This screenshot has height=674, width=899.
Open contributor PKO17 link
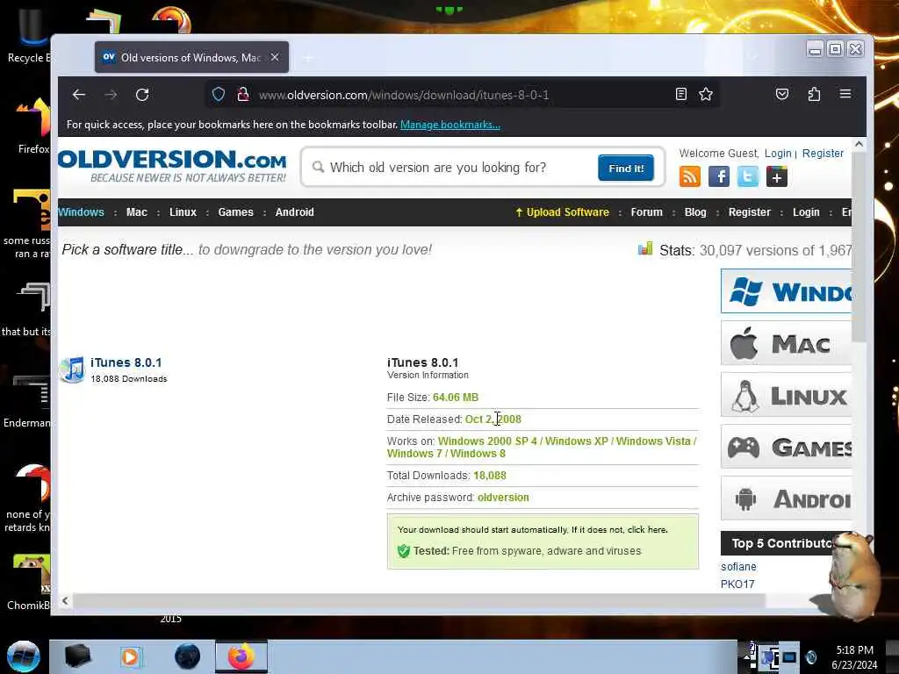tap(737, 584)
